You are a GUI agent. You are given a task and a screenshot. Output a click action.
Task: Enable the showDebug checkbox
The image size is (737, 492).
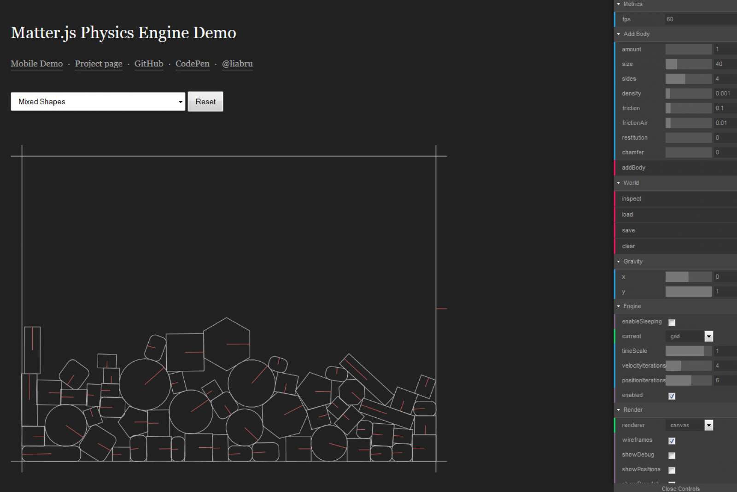coord(672,456)
